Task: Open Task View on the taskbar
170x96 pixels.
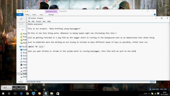Action: 15,94
